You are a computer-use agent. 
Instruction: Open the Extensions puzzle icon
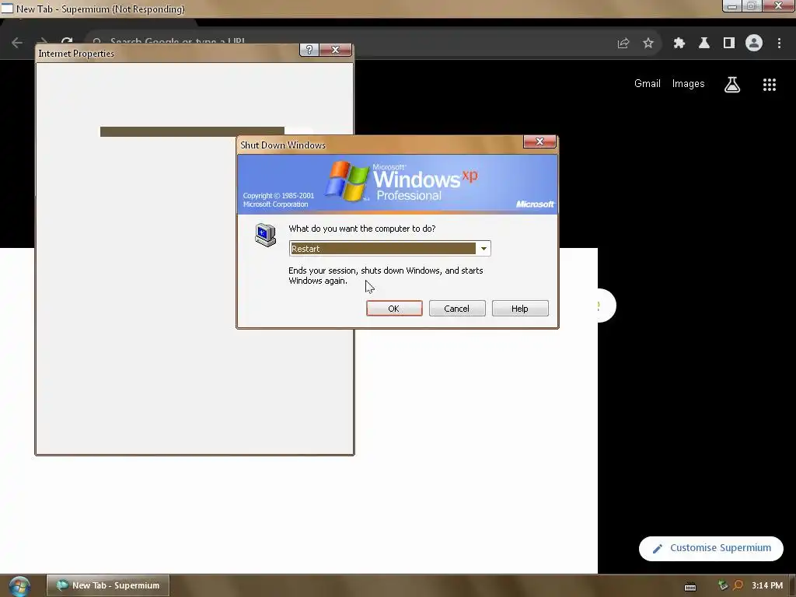679,44
